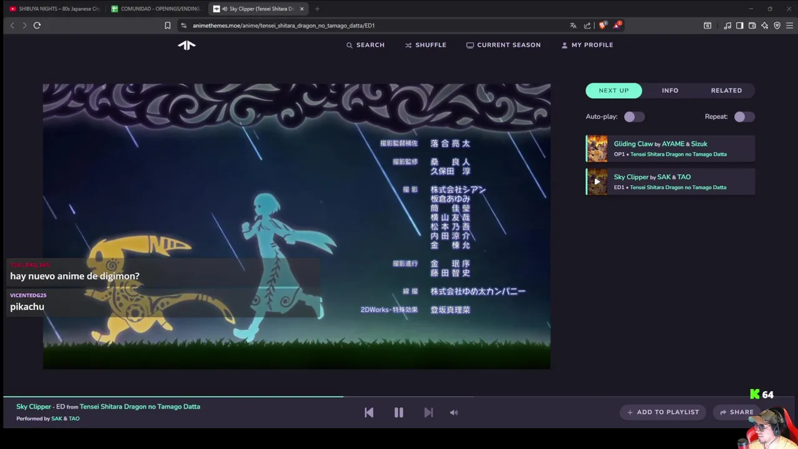The image size is (798, 449).
Task: Open Gliding Claw thumbnail in playlist
Action: click(x=597, y=149)
